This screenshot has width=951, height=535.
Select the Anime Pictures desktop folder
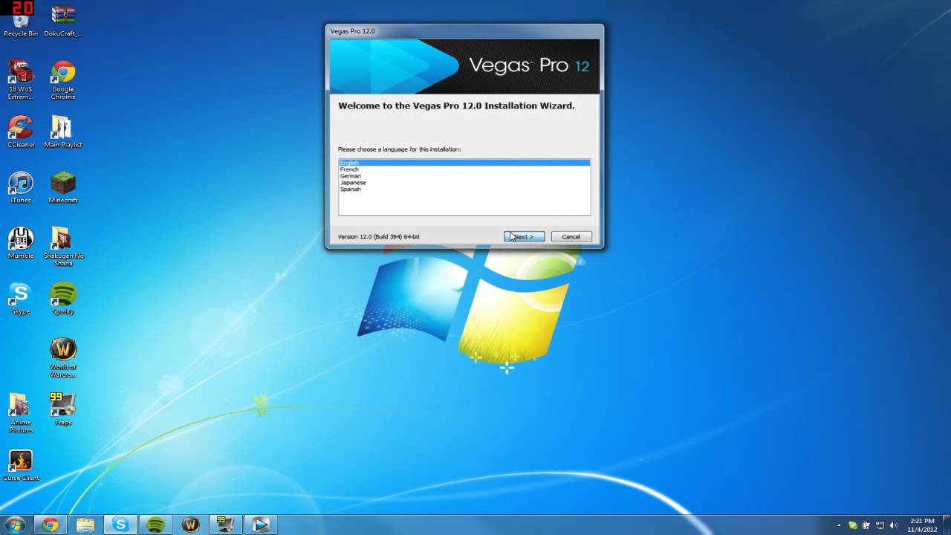(21, 413)
